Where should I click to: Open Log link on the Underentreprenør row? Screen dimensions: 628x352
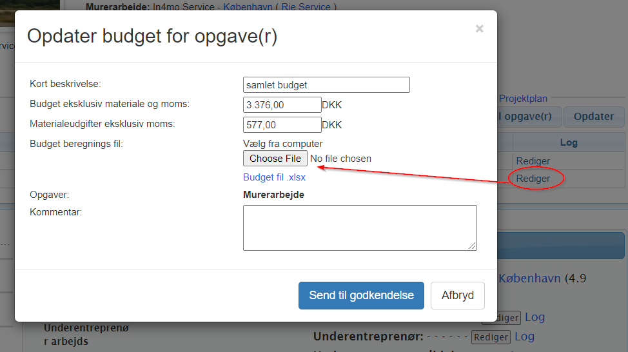524,336
